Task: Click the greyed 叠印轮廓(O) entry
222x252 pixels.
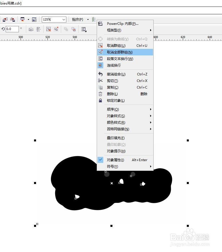Action: 125,145
